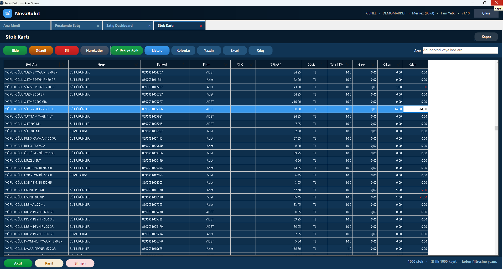This screenshot has height=269, width=503.
Task: Select row YÖRÜKOĞLU KAŞAR PEYNİRİ 600 GR
Action: [x=216, y=249]
